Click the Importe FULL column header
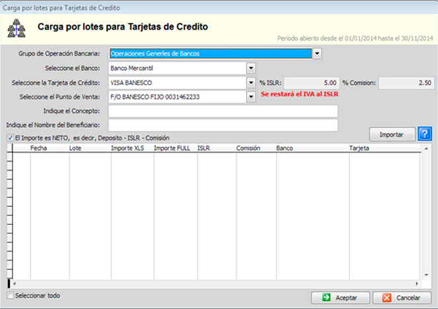The height and width of the screenshot is (309, 438). tap(174, 149)
